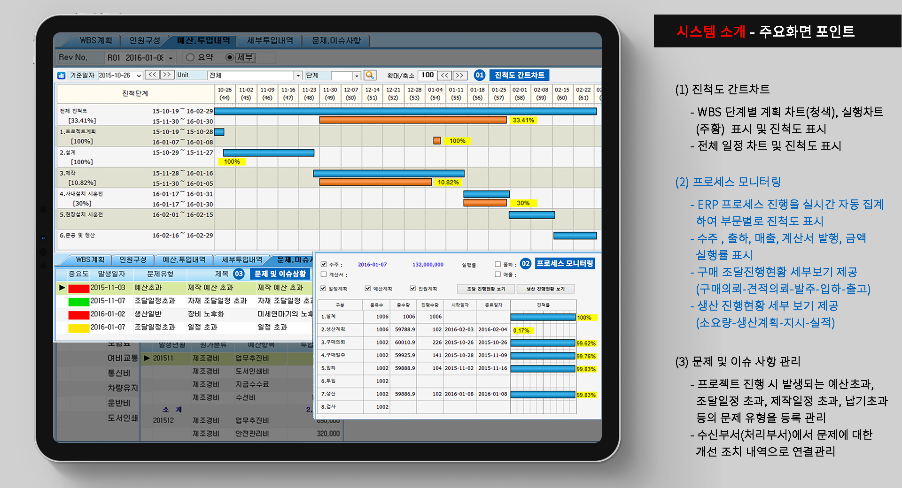Click the 10-26 (44) week column header
The width and height of the screenshot is (902, 488).
[225, 94]
